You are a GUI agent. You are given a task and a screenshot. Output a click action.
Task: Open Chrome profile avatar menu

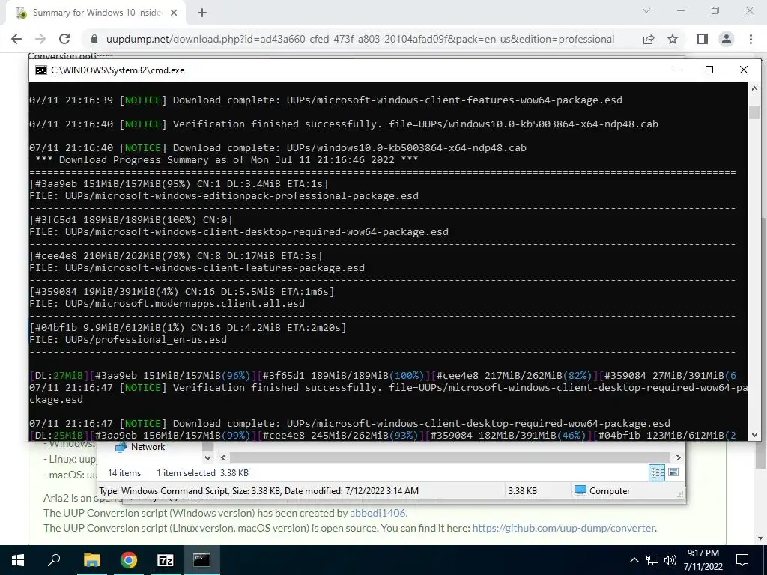point(727,39)
